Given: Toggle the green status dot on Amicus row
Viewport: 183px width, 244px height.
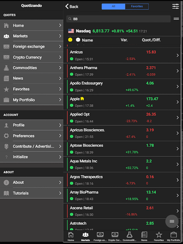Looking at the screenshot, I should pos(71,59).
